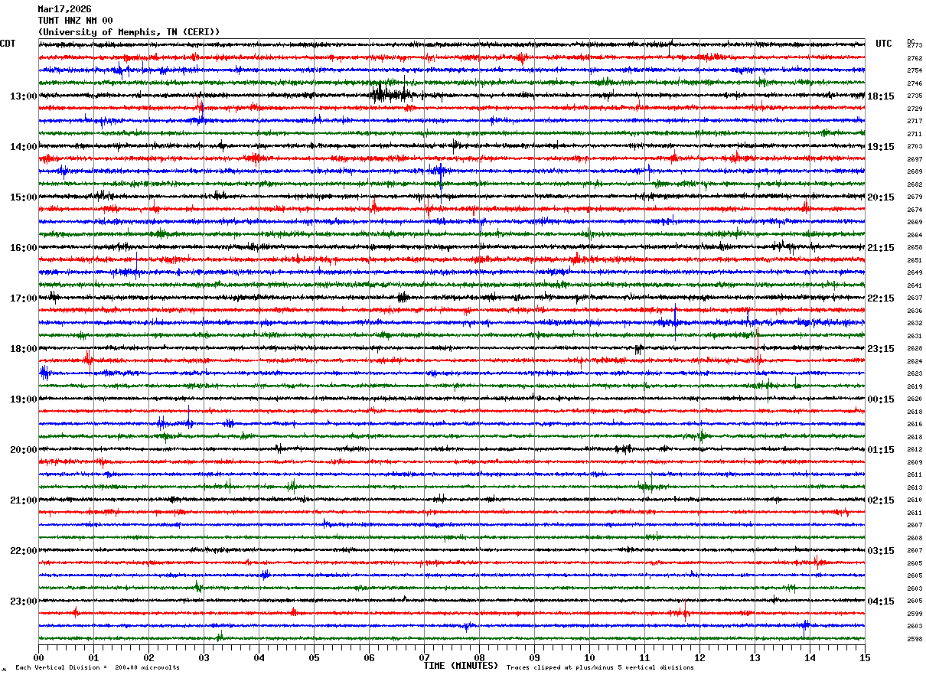Click the DC offset value 2628
The width and height of the screenshot is (926, 678).
pos(915,349)
